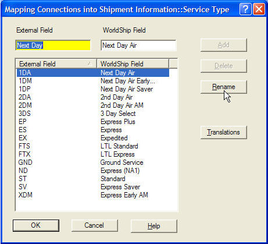This screenshot has width=268, height=244.
Task: Click the Expedited cell
Action: pos(114,138)
